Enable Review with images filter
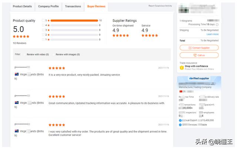Screen dimensions: 237x149 (x=53, y=54)
